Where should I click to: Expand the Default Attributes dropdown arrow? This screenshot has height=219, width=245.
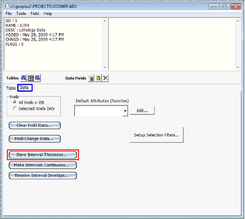pos(125,111)
